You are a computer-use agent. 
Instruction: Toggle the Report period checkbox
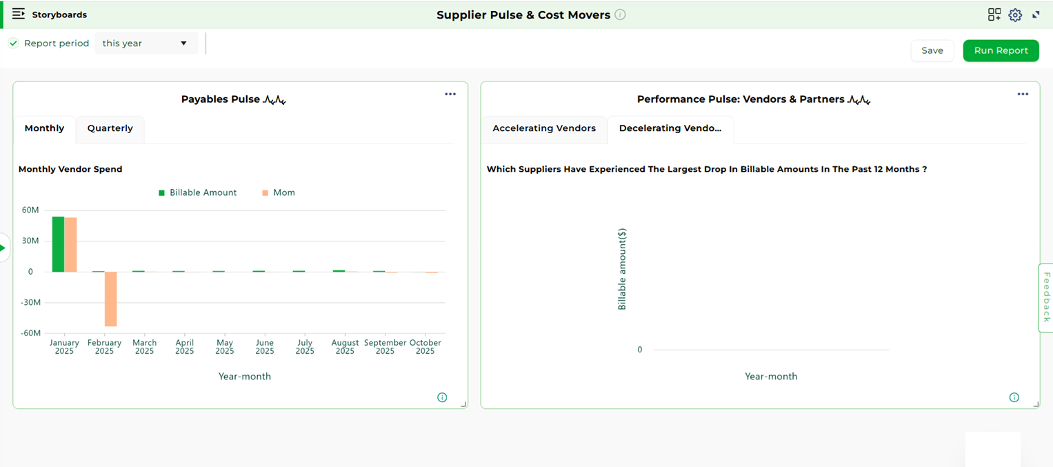(13, 43)
